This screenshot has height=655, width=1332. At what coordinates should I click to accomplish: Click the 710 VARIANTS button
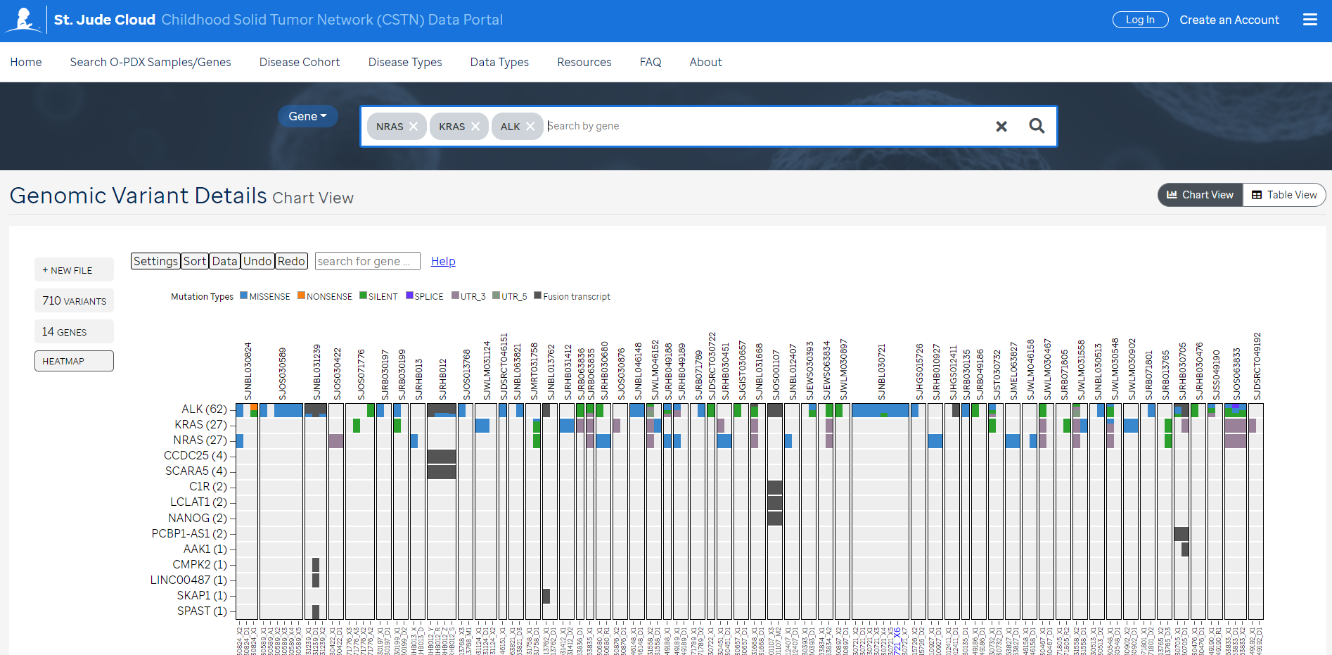coord(74,300)
